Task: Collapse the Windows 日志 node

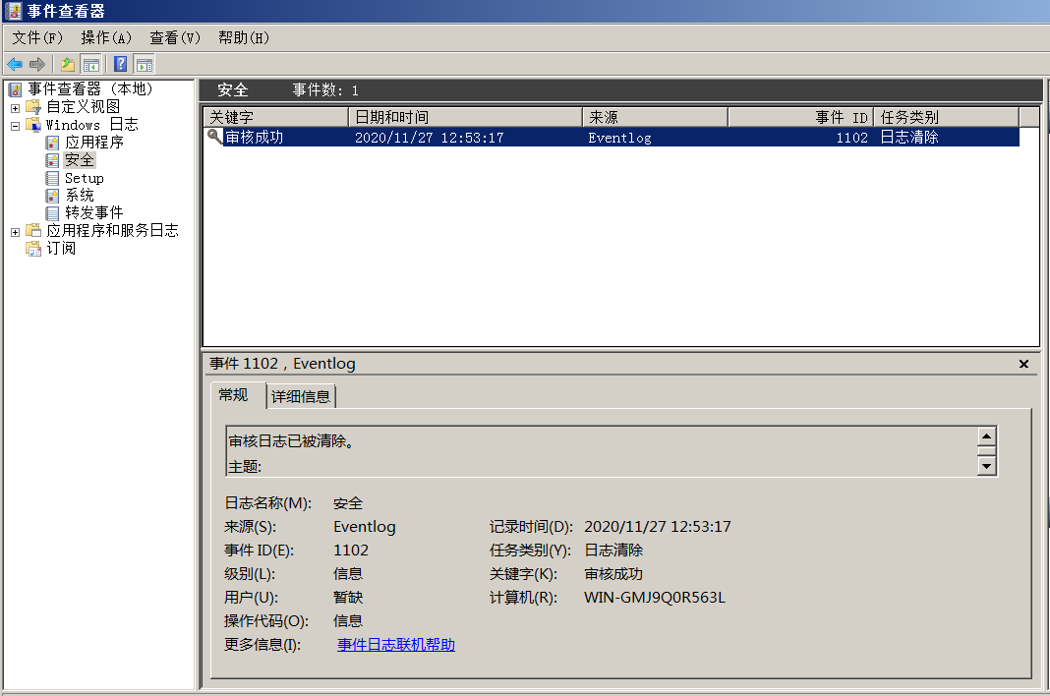Action: 16,124
